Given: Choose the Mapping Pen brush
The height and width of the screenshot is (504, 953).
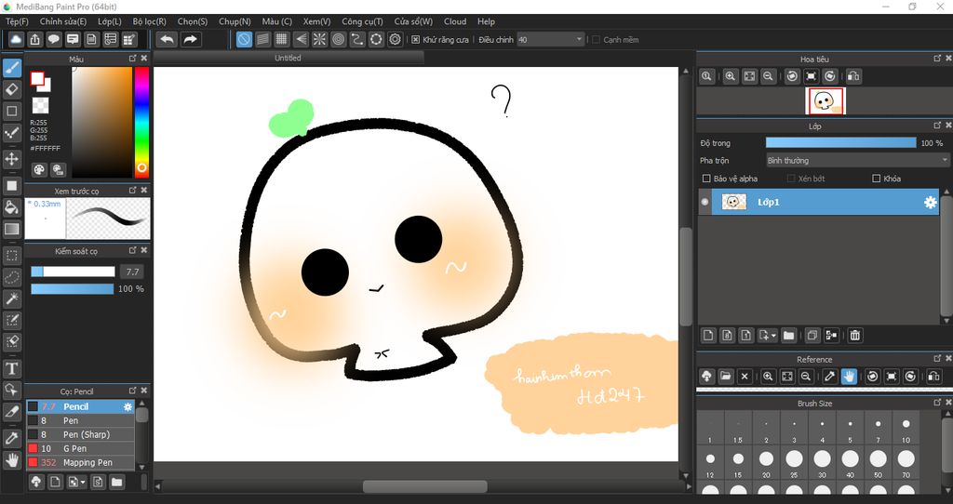Looking at the screenshot, I should (87, 462).
